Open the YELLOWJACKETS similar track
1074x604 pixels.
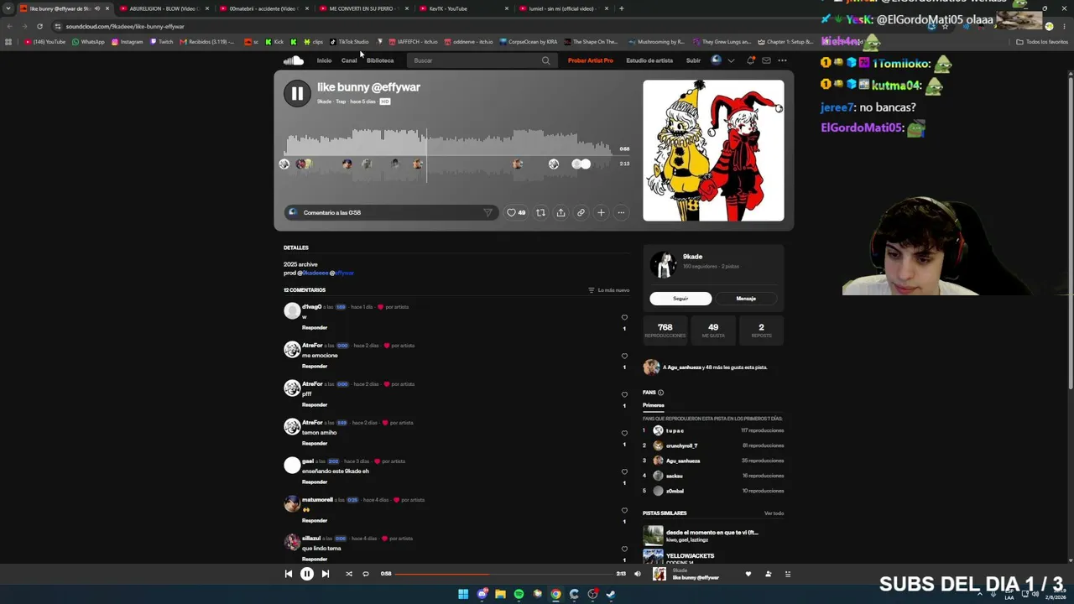(x=690, y=556)
